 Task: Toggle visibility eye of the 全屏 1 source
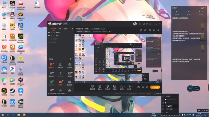coord(49,36)
